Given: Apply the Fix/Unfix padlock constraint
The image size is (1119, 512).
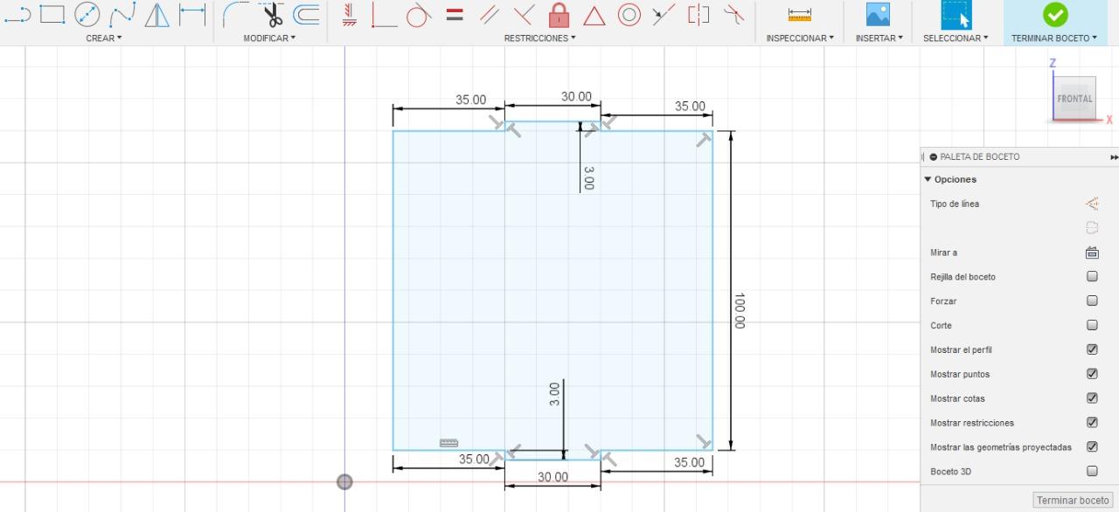Looking at the screenshot, I should (x=559, y=14).
